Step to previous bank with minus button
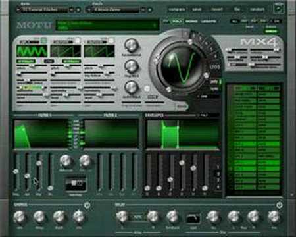The width and height of the screenshot is (296, 237). pos(71,10)
